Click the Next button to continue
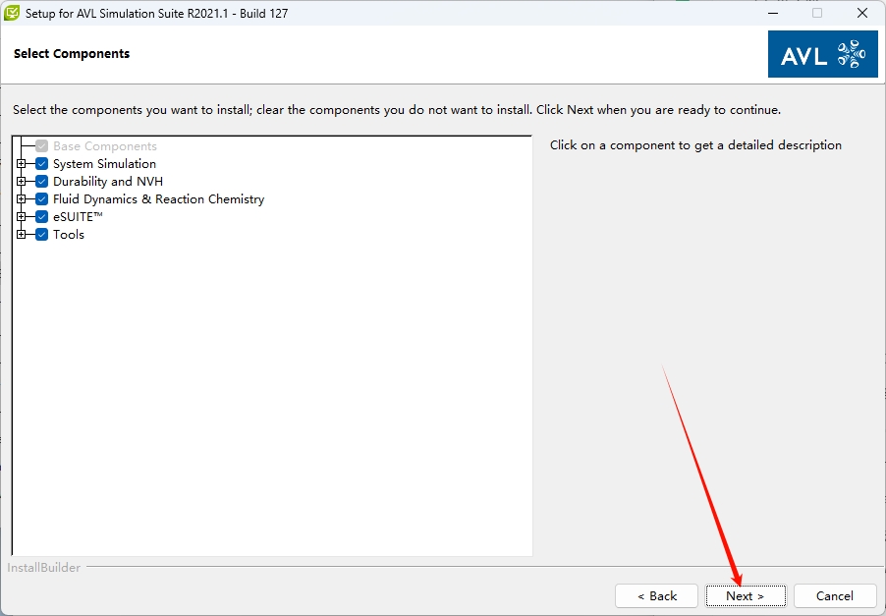This screenshot has width=886, height=616. (746, 595)
